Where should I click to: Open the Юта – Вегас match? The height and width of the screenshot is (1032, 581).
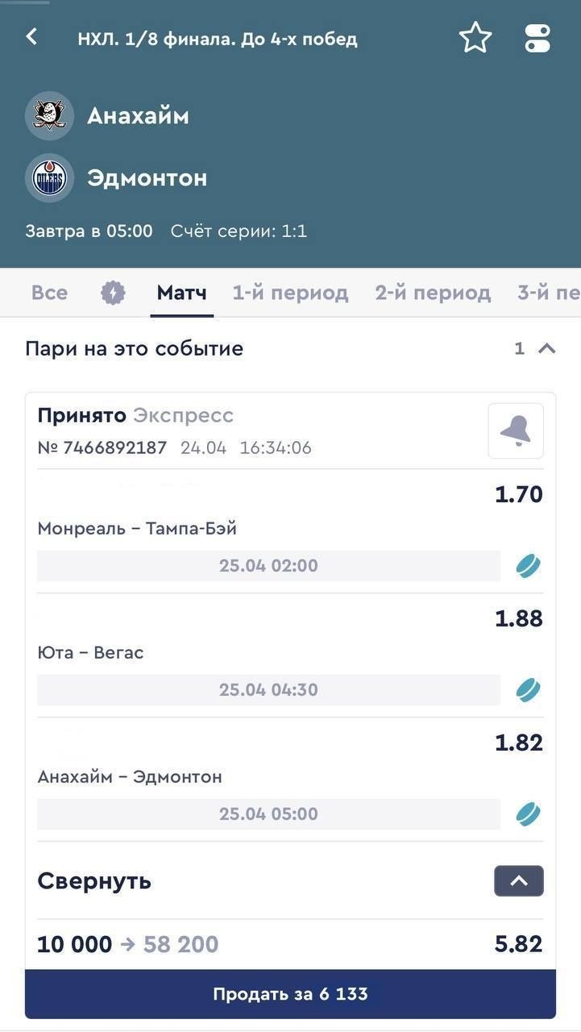(x=90, y=653)
